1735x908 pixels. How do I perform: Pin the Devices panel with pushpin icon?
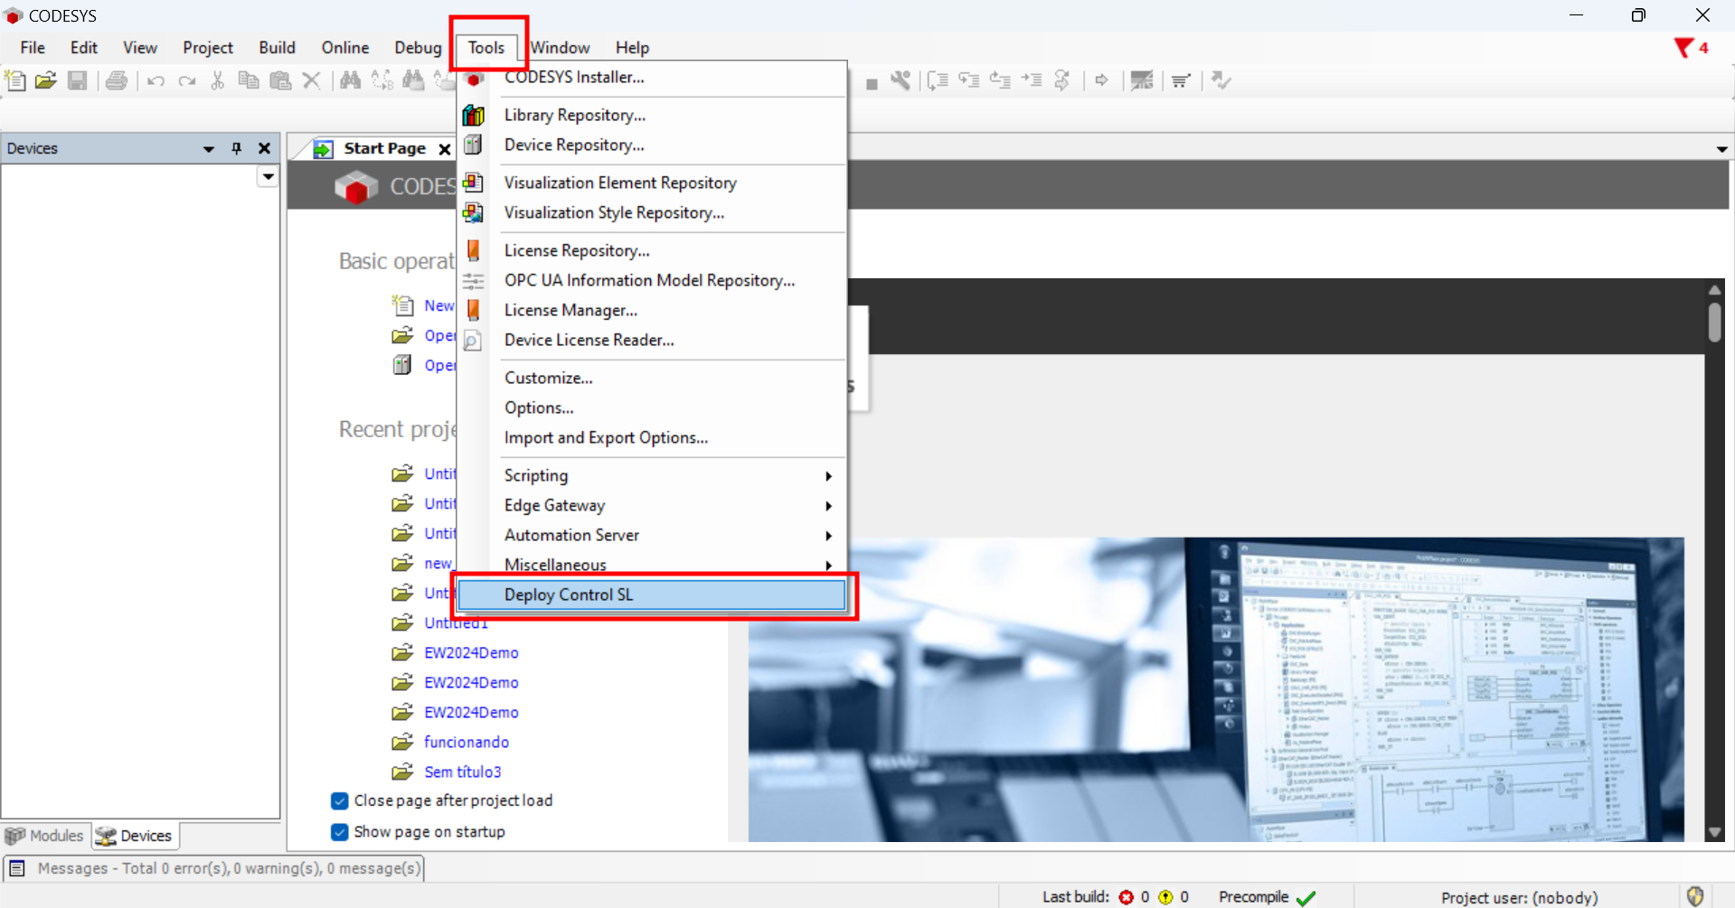237,148
